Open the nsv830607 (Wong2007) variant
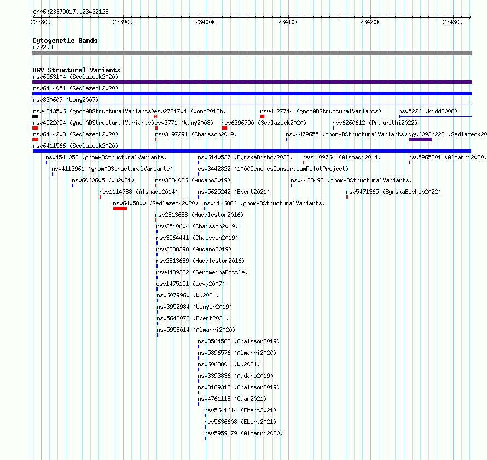 tap(66, 100)
